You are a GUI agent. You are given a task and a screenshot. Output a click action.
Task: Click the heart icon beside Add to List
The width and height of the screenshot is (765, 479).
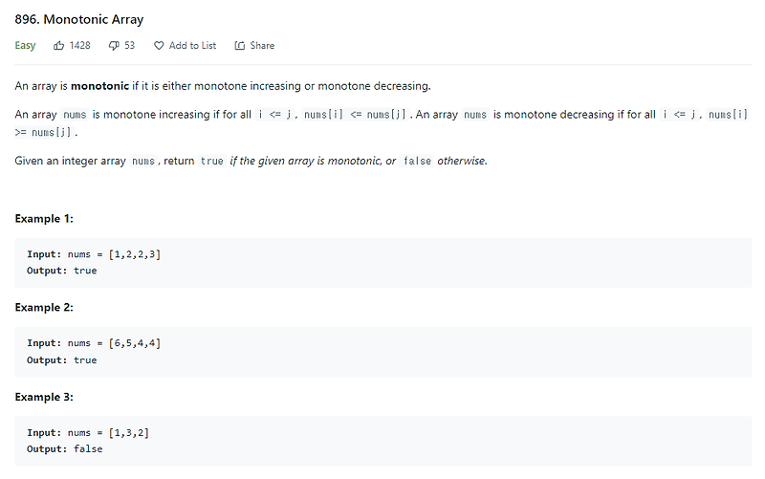point(159,46)
